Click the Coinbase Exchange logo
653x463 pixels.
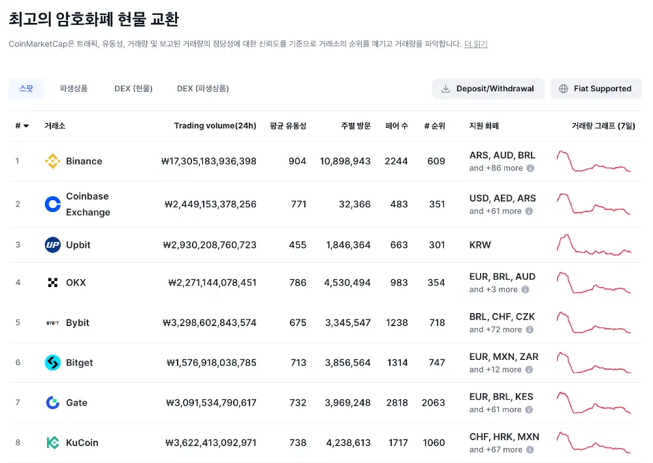(52, 203)
